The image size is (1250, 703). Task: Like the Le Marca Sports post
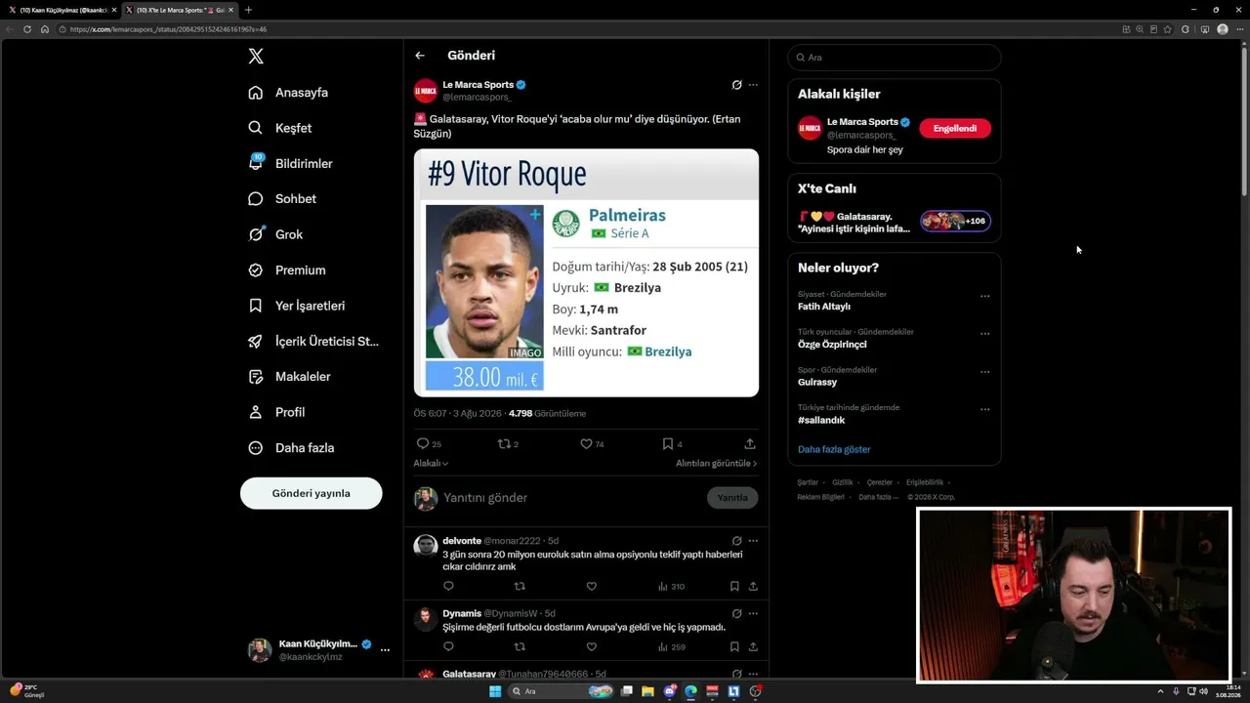pyautogui.click(x=586, y=443)
